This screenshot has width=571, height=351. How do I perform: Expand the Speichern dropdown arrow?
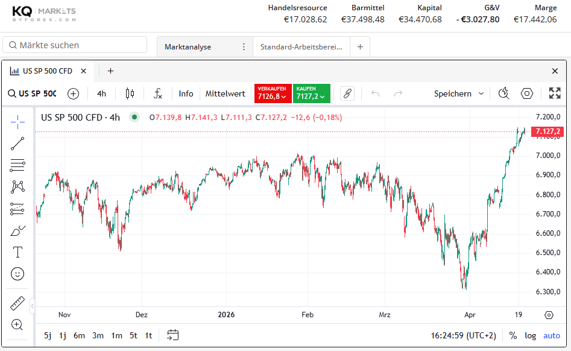point(481,93)
